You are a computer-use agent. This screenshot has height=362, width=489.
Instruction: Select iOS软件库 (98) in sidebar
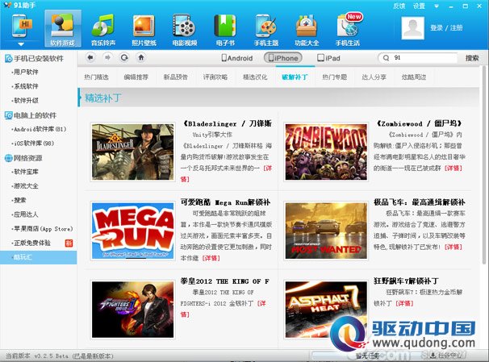pyautogui.click(x=33, y=144)
